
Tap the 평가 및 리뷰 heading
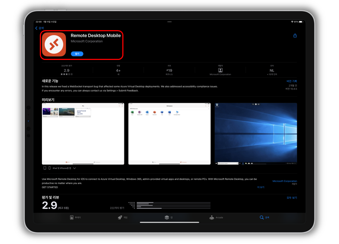point(50,197)
